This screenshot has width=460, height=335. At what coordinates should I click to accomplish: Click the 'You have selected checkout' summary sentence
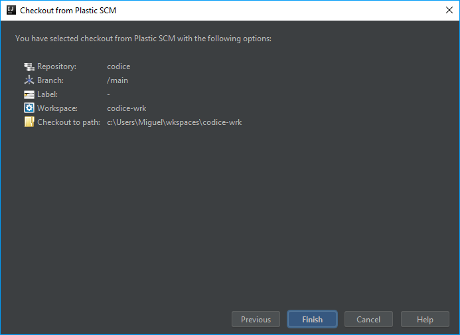coord(143,39)
